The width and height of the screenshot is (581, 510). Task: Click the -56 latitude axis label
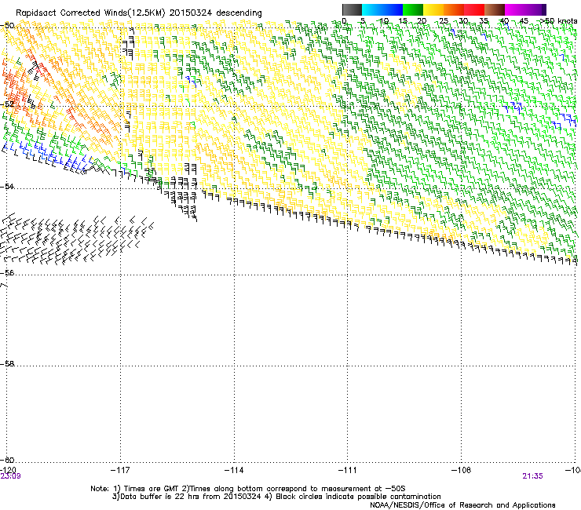click(8, 272)
